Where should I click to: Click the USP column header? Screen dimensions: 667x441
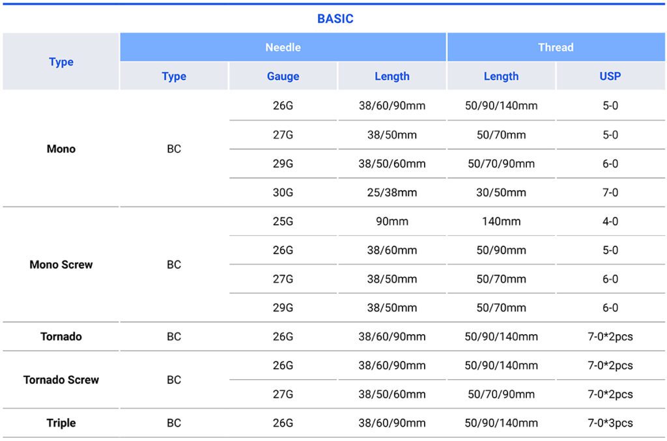click(x=610, y=76)
